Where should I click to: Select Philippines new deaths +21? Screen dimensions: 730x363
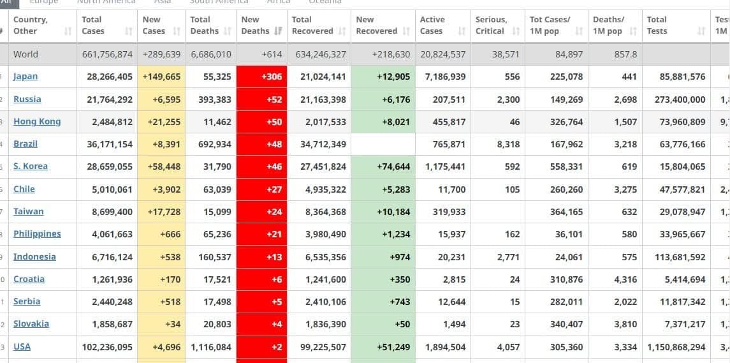274,234
